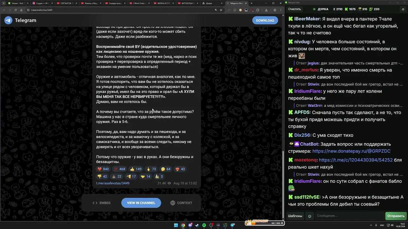The width and height of the screenshot is (408, 229).
Task: Click the username nivdug in chat
Action: pyautogui.click(x=302, y=42)
